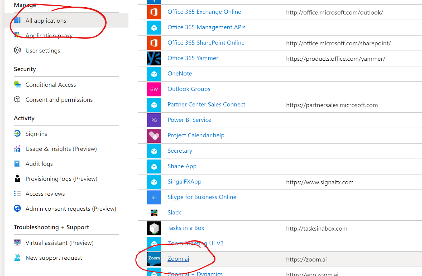Open Outlook Groups application link

point(189,89)
